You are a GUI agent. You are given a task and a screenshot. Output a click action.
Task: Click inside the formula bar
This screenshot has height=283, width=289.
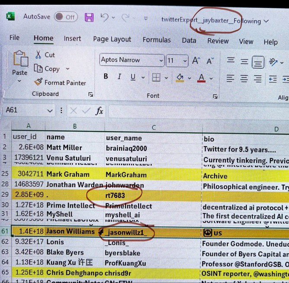199,112
